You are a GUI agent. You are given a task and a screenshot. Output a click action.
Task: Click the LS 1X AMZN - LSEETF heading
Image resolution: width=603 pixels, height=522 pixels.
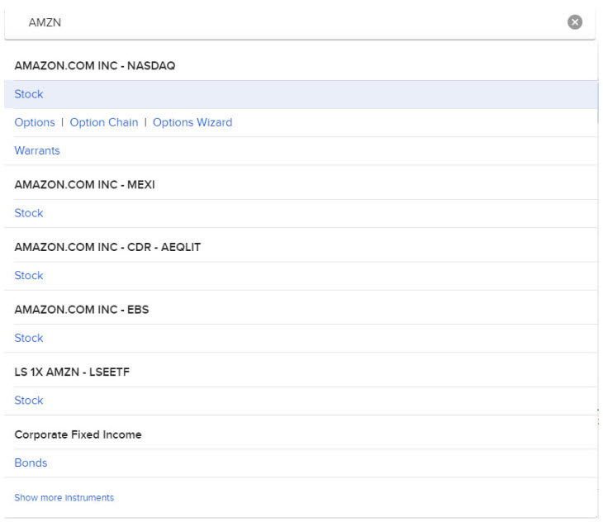[72, 372]
